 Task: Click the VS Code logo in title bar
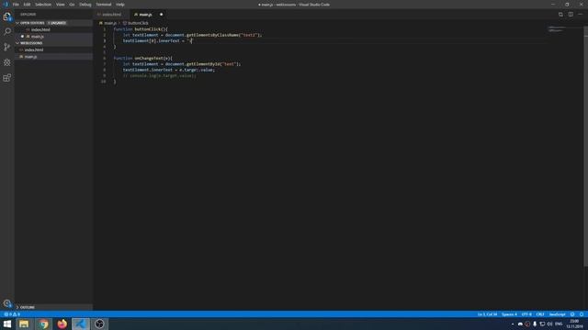pyautogui.click(x=6, y=5)
